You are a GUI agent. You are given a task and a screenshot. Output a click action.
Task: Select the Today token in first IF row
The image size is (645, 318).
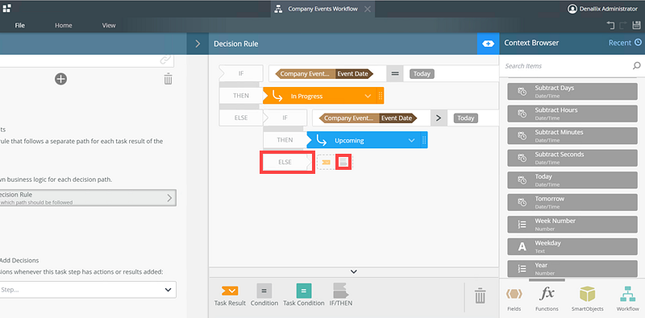422,74
